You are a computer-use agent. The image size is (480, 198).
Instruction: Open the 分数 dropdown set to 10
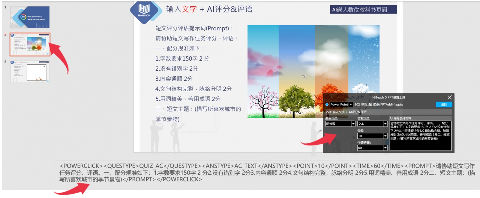tap(385, 136)
